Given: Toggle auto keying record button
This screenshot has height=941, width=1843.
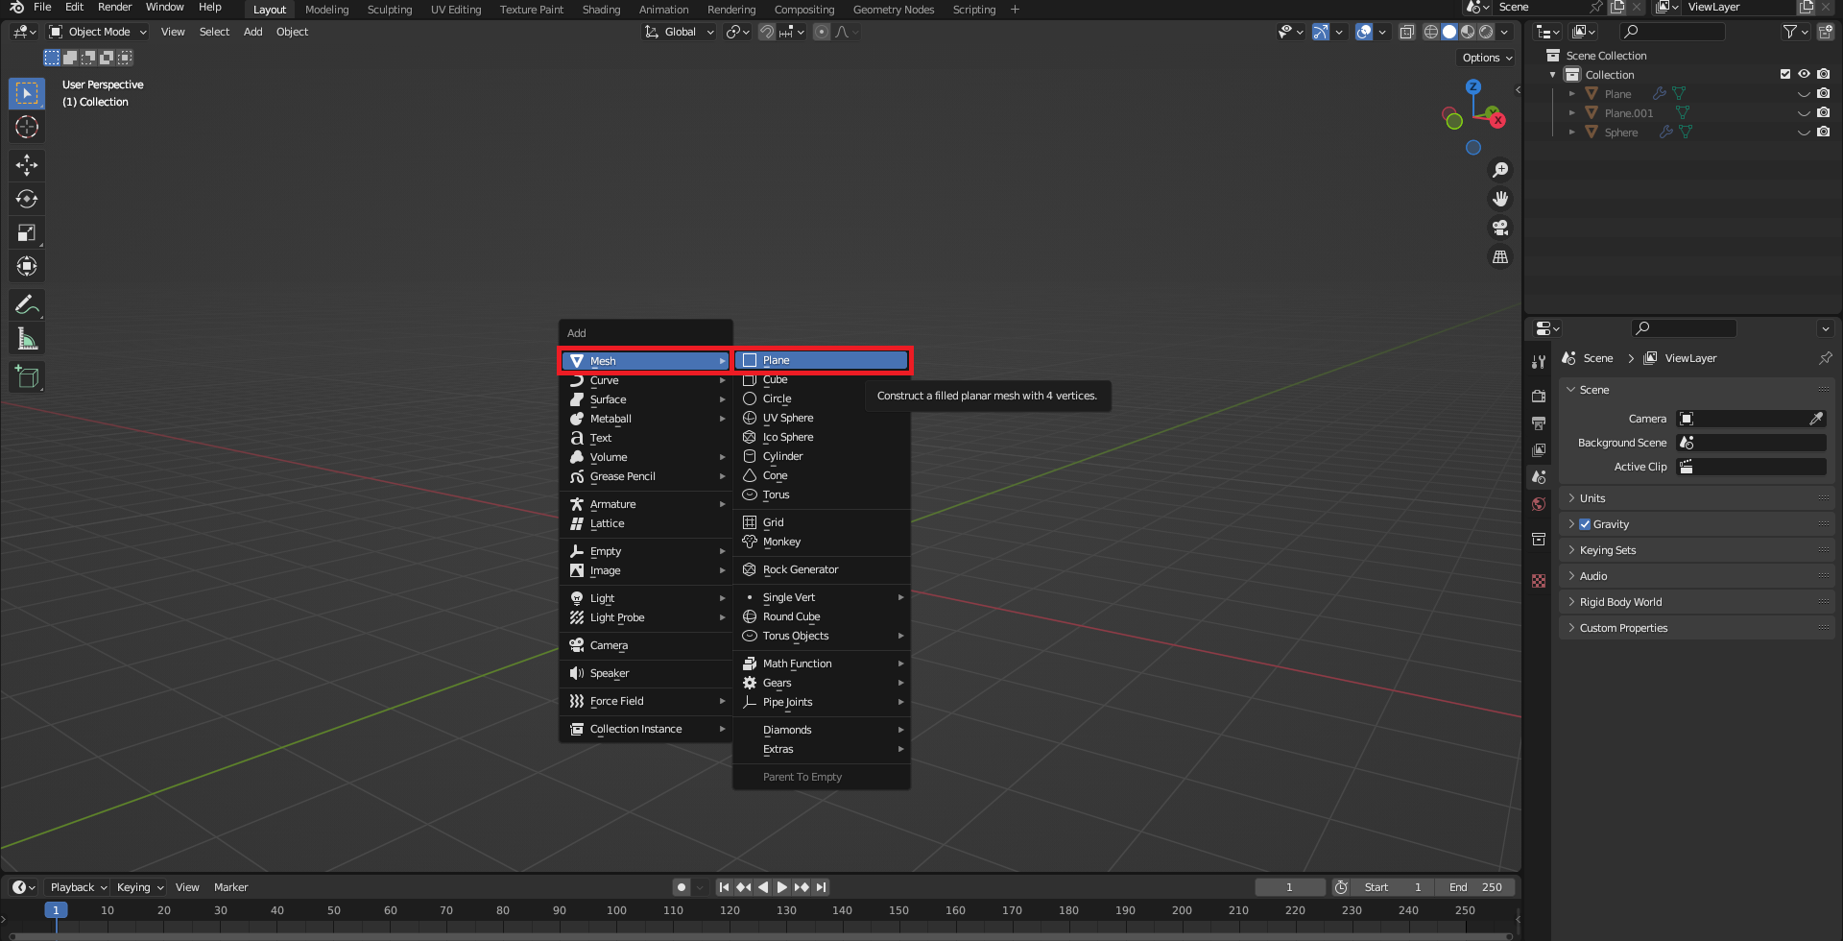Looking at the screenshot, I should coord(682,887).
